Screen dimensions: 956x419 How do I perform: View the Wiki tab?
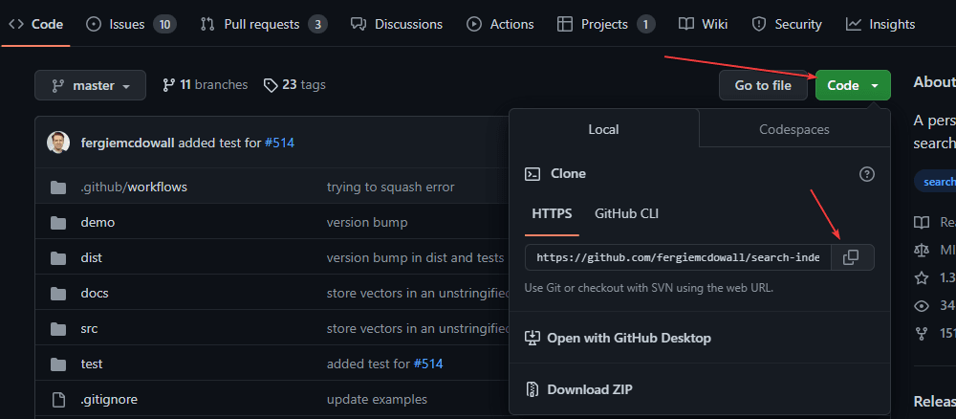(703, 25)
